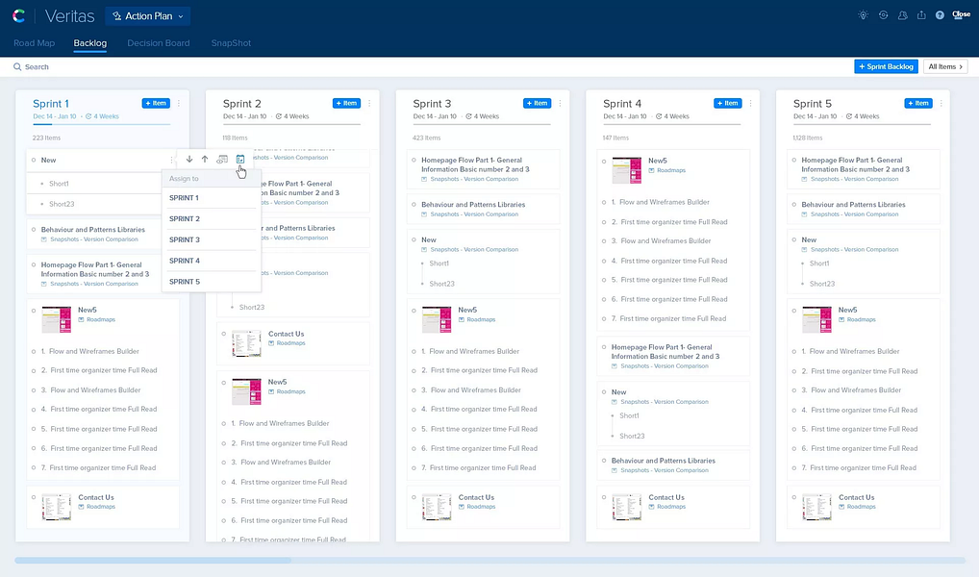Click '7. First time organizer time Full Read' in Sprint 4
This screenshot has height=577, width=979.
coord(668,318)
